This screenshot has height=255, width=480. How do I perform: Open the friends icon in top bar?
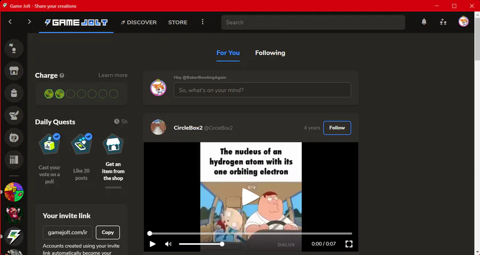(443, 22)
